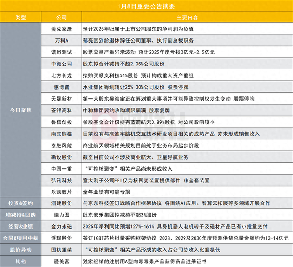Click company name "国机重装"
Viewport: 293px width, 267px height.
click(x=61, y=250)
